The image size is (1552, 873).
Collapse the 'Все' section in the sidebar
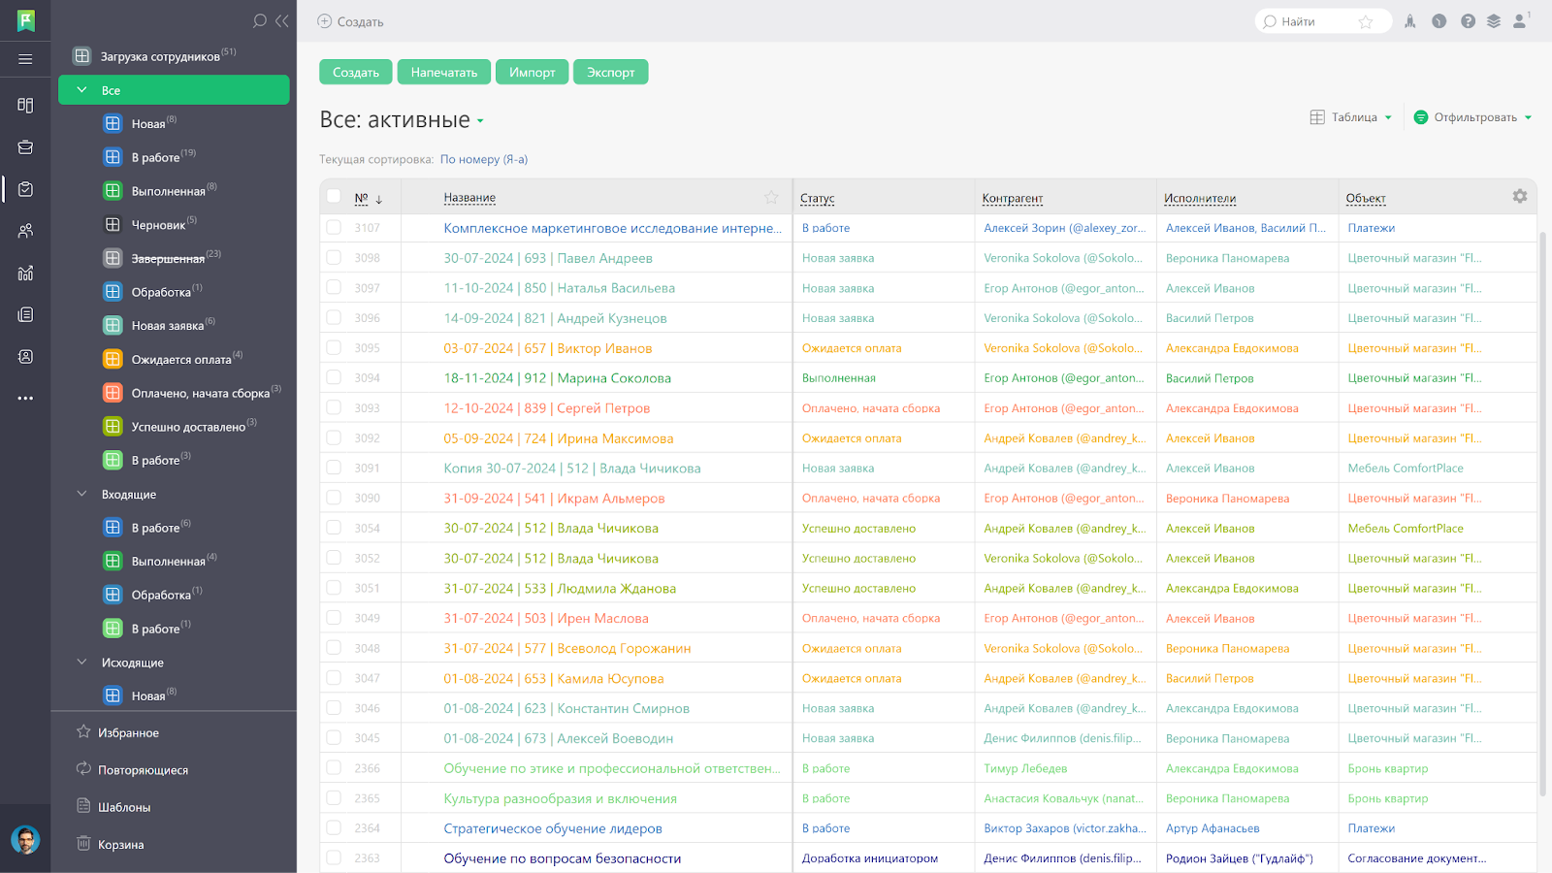point(82,89)
